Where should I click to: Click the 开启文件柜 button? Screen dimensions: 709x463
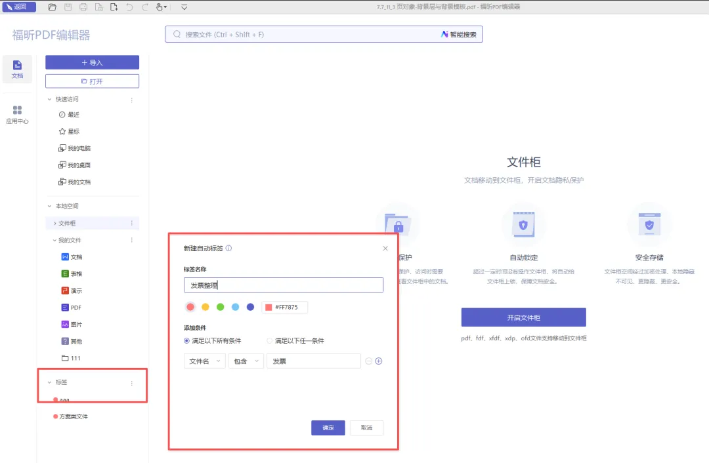point(523,317)
